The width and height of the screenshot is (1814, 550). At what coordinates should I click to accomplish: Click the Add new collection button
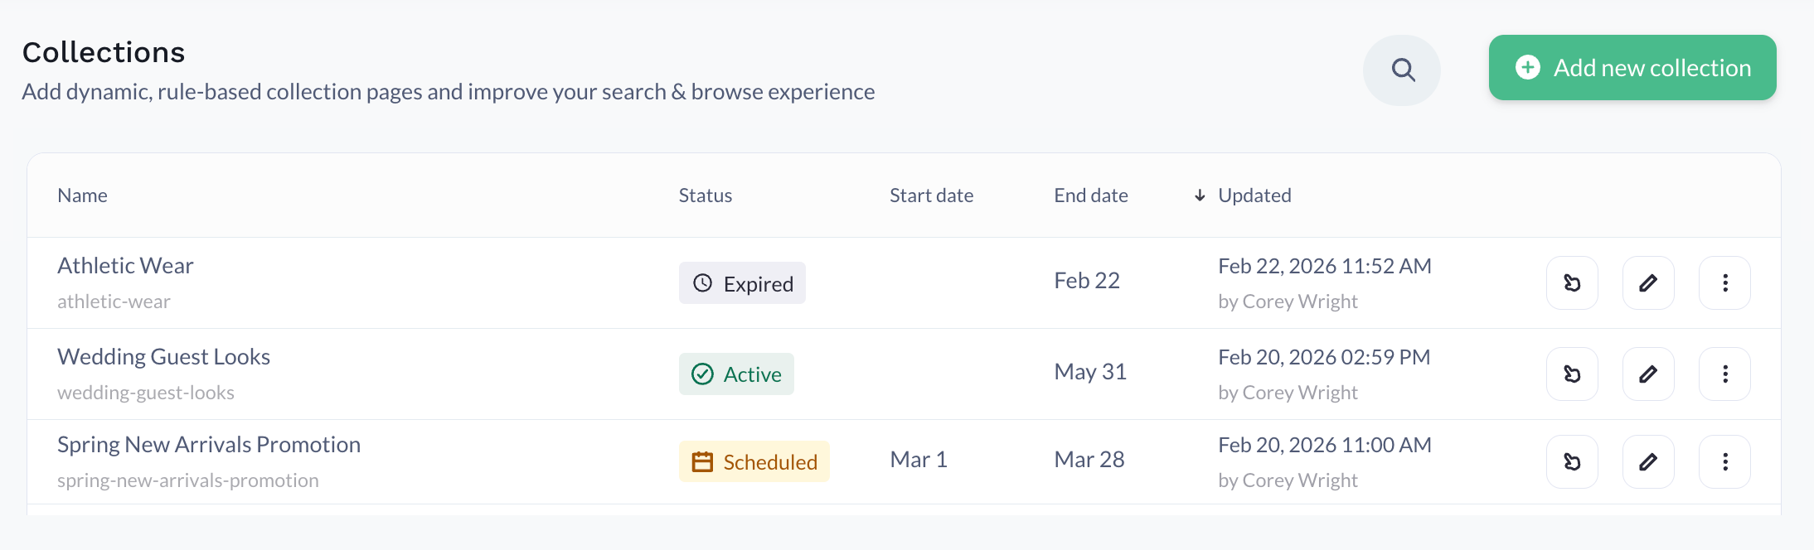click(x=1632, y=68)
